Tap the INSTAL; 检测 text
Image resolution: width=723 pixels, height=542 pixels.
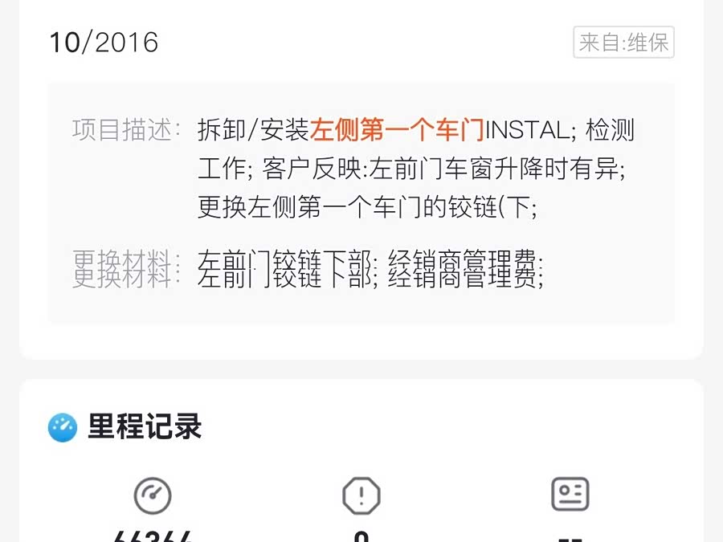click(x=560, y=129)
